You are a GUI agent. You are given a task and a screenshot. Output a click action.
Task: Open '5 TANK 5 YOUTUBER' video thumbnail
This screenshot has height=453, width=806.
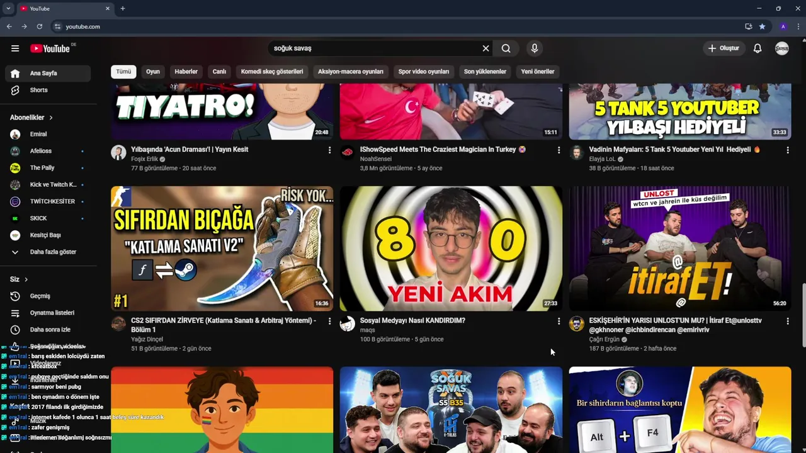pyautogui.click(x=680, y=111)
